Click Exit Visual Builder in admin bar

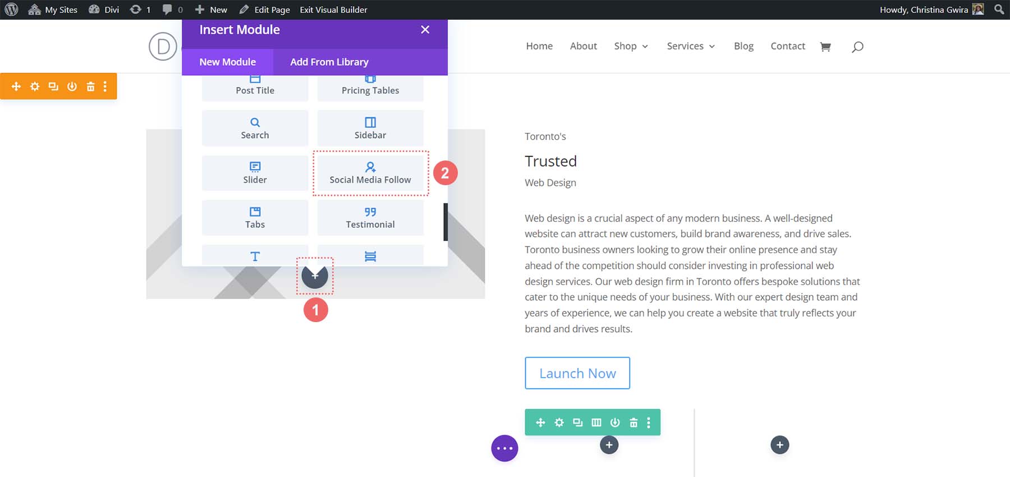[x=333, y=10]
